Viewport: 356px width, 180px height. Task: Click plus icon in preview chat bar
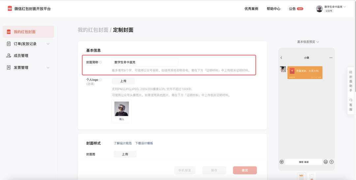(x=332, y=162)
